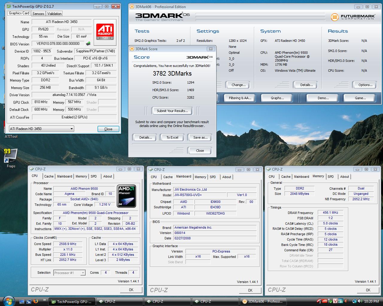Click the ATI CrossFire status field
This screenshot has height=306, width=383.
pos(74,117)
